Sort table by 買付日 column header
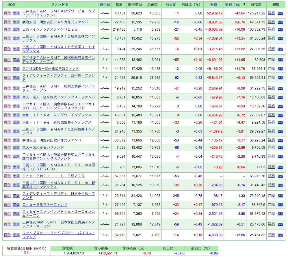Image resolution: width=288 pixels, height=257 pixels. point(105,5)
